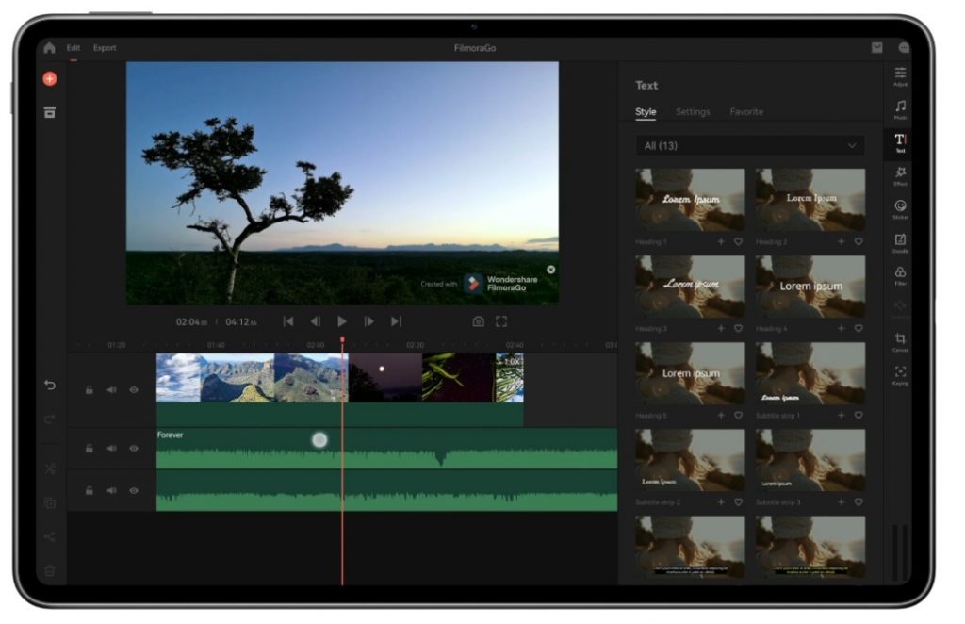The height and width of the screenshot is (624, 965).
Task: Open the Export menu
Action: 105,48
